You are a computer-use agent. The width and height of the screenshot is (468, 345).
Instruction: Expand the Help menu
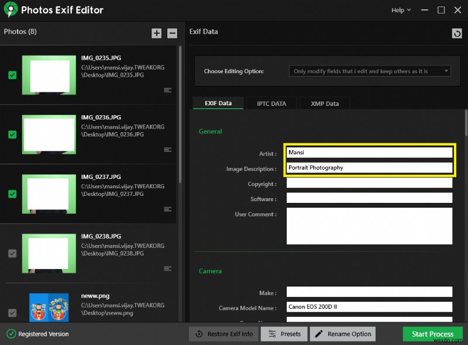pyautogui.click(x=400, y=10)
